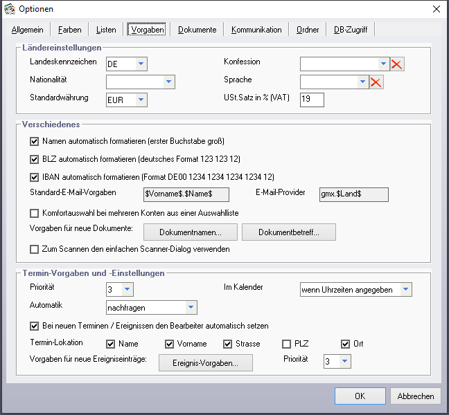Open the Automatik nachfragen dropdown
This screenshot has width=449, height=415.
click(191, 307)
